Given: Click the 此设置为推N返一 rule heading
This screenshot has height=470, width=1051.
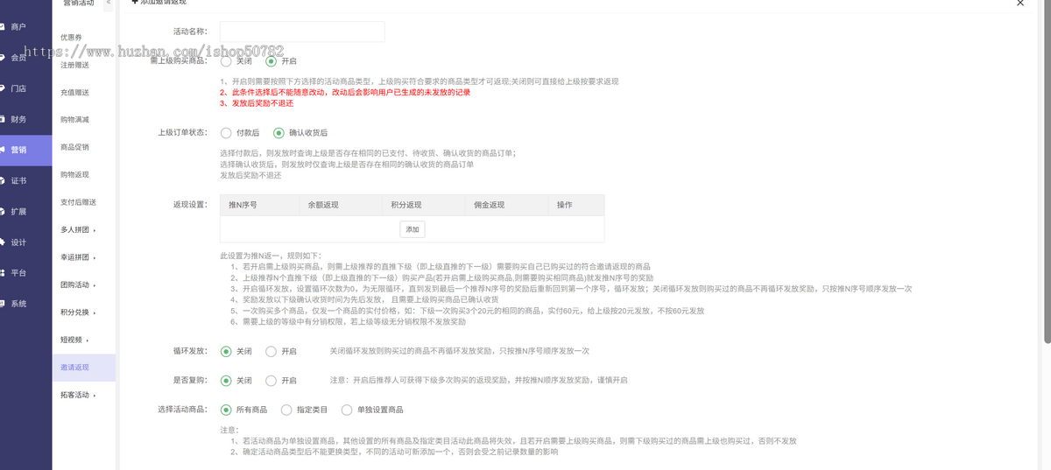Looking at the screenshot, I should click(271, 256).
